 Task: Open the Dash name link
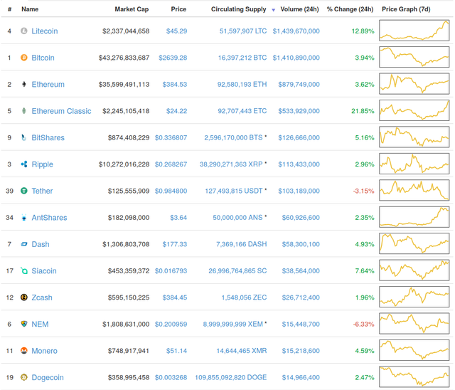click(41, 244)
